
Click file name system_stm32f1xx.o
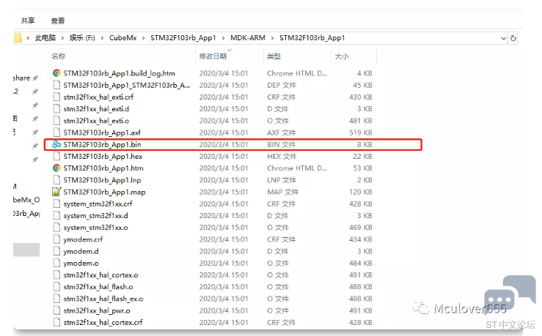pos(96,228)
